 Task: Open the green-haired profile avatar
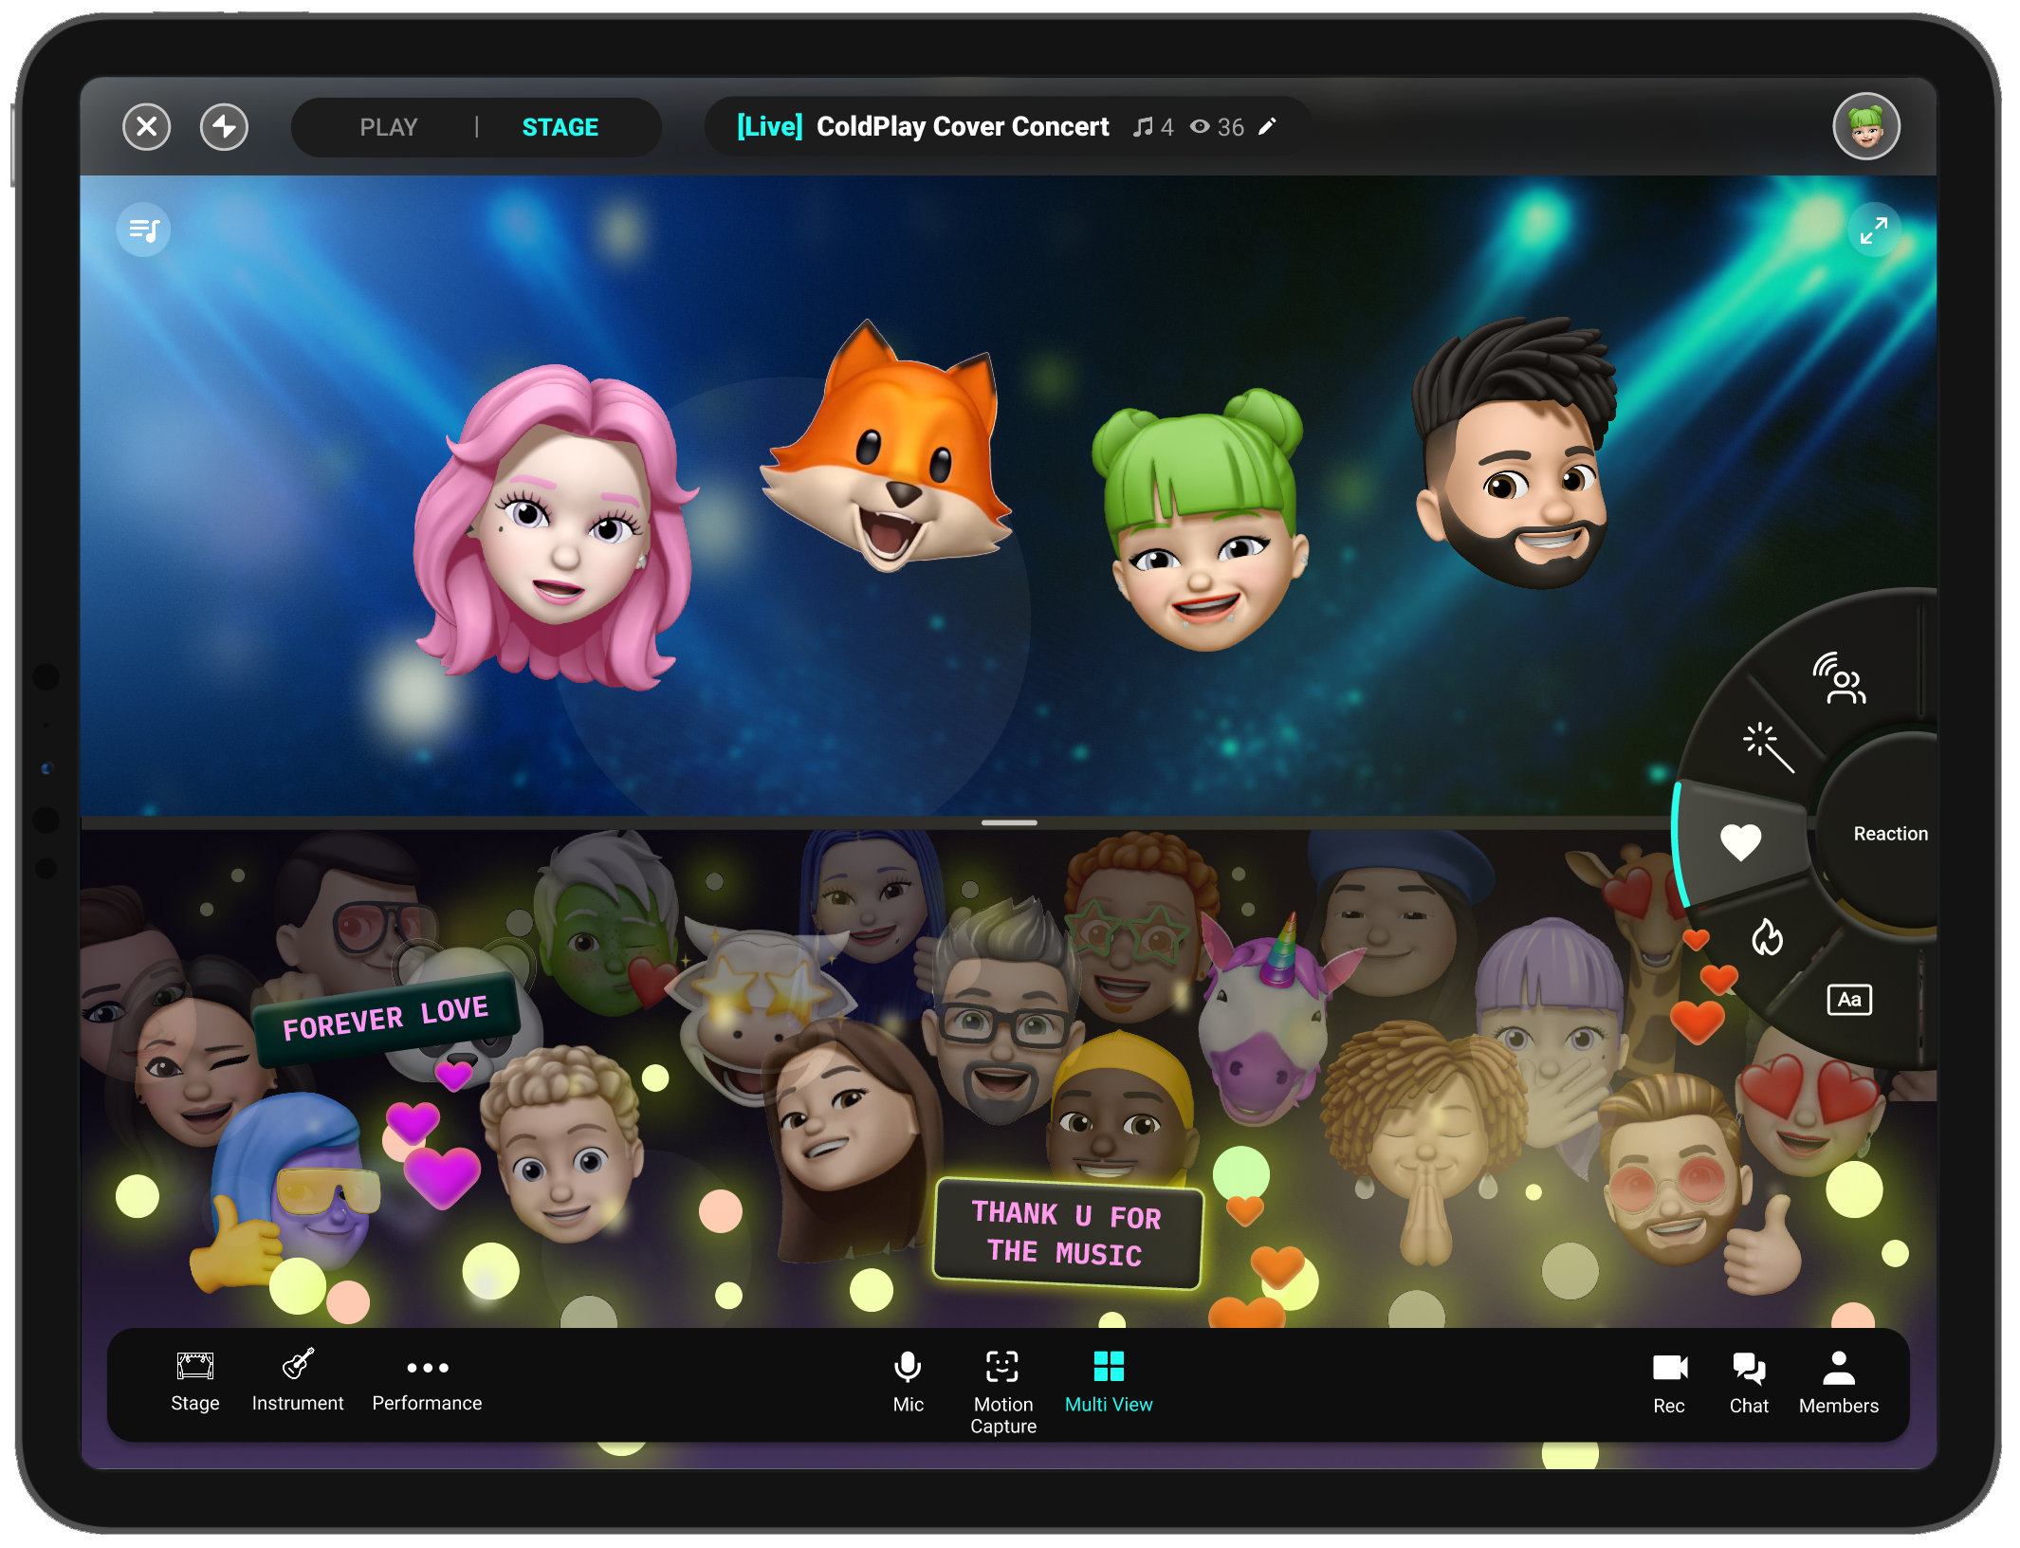coord(1865,127)
